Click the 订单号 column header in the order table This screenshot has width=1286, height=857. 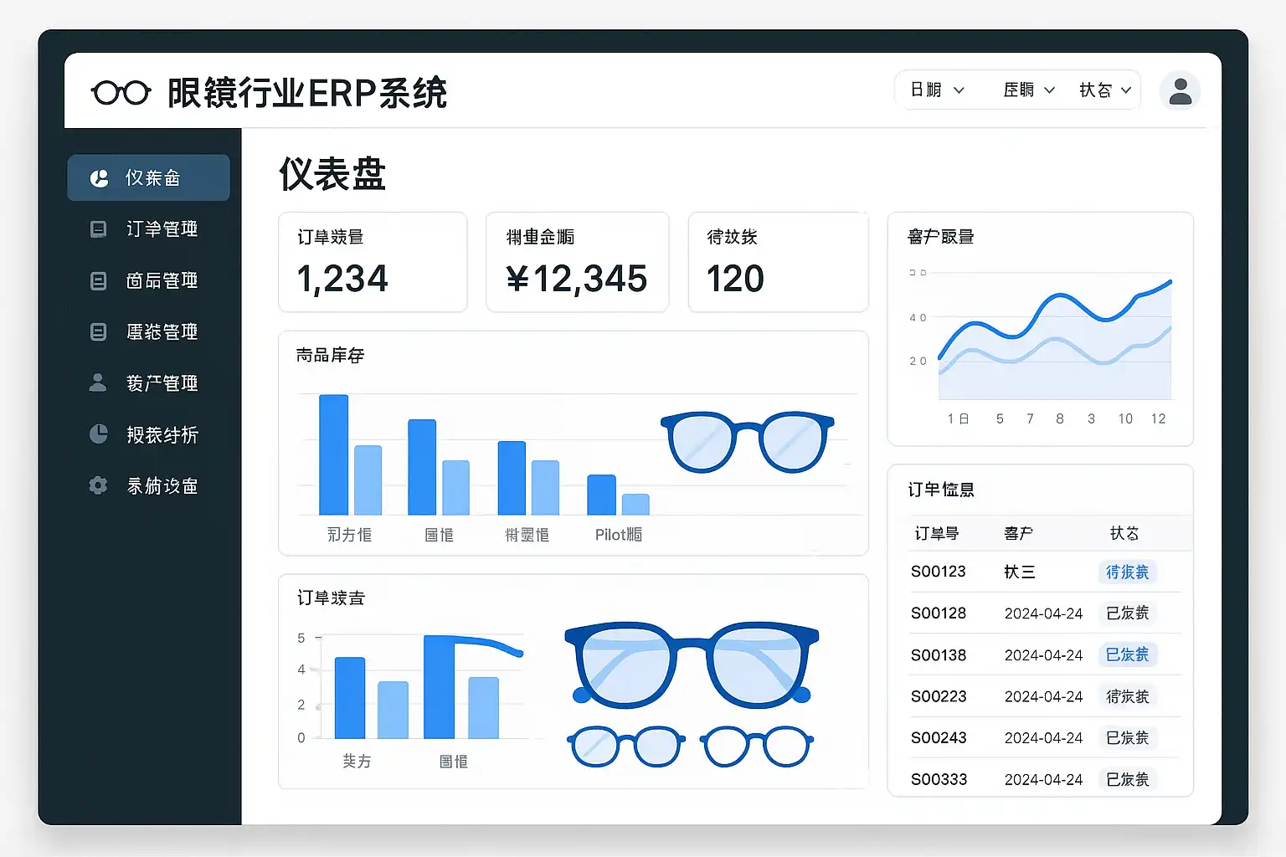937,533
